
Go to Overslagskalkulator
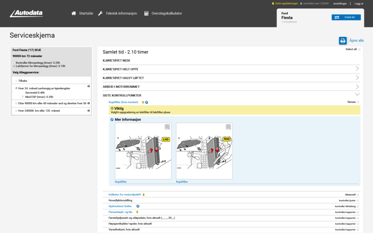[163, 13]
